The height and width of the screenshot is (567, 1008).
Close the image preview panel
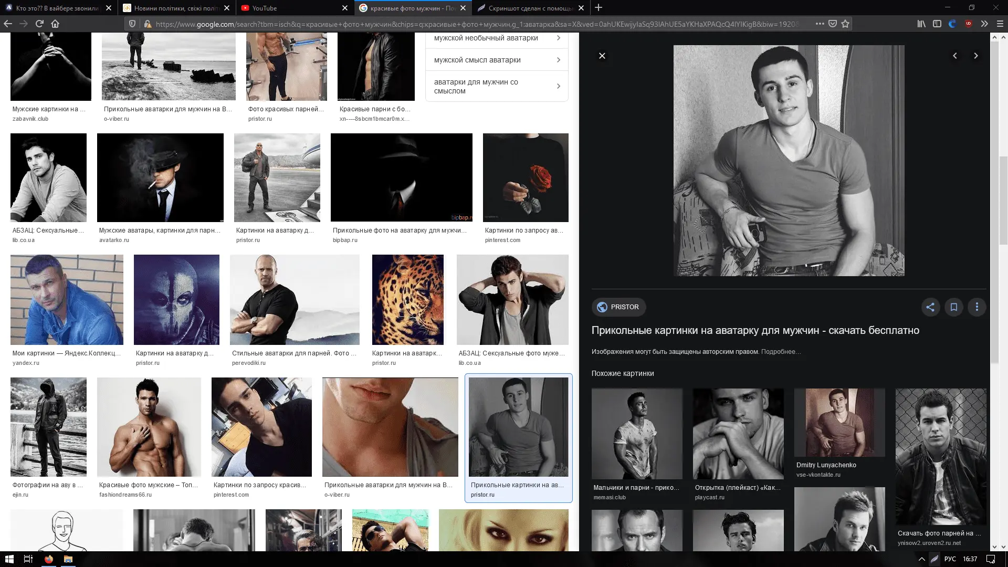[x=602, y=56]
